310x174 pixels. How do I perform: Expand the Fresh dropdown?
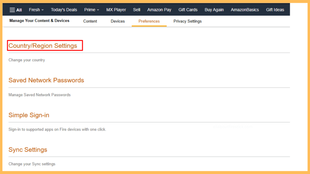[x=36, y=10]
